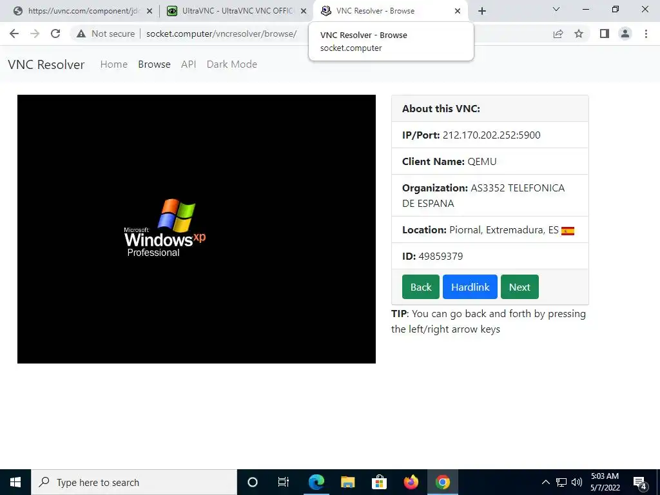Switch to the UltraVNC VNC OFFICIAL tab
This screenshot has width=660, height=495.
coord(237,11)
